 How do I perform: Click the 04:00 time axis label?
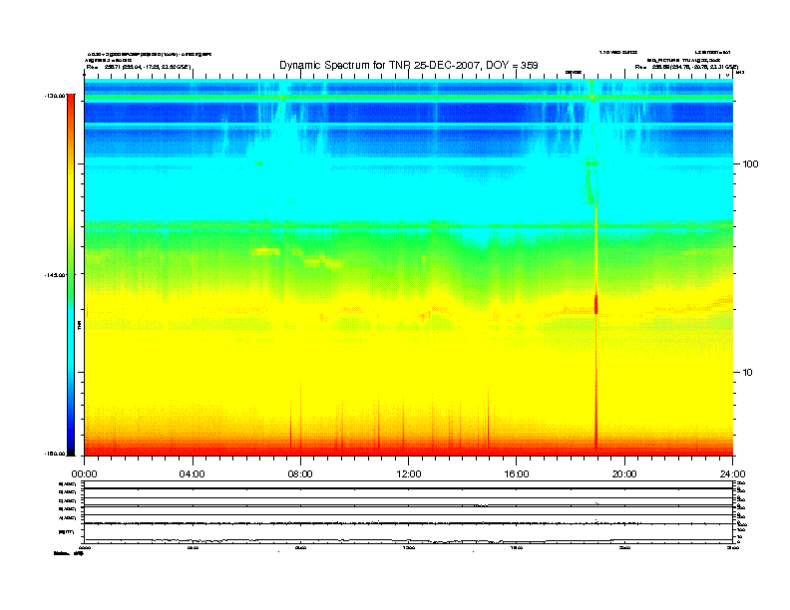[x=193, y=474]
